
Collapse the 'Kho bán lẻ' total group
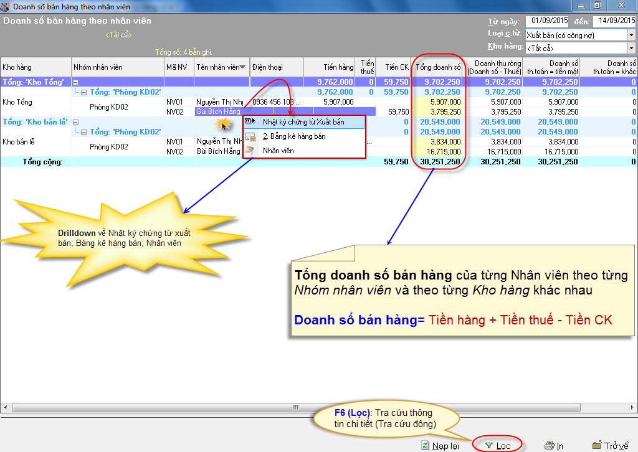coord(75,122)
